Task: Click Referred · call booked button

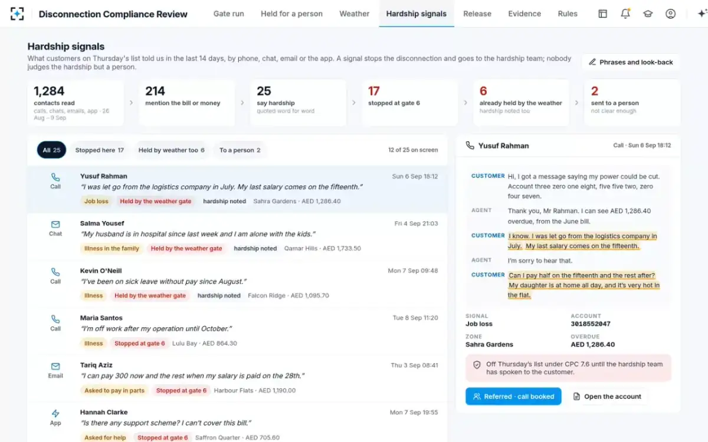Action: [x=513, y=397]
